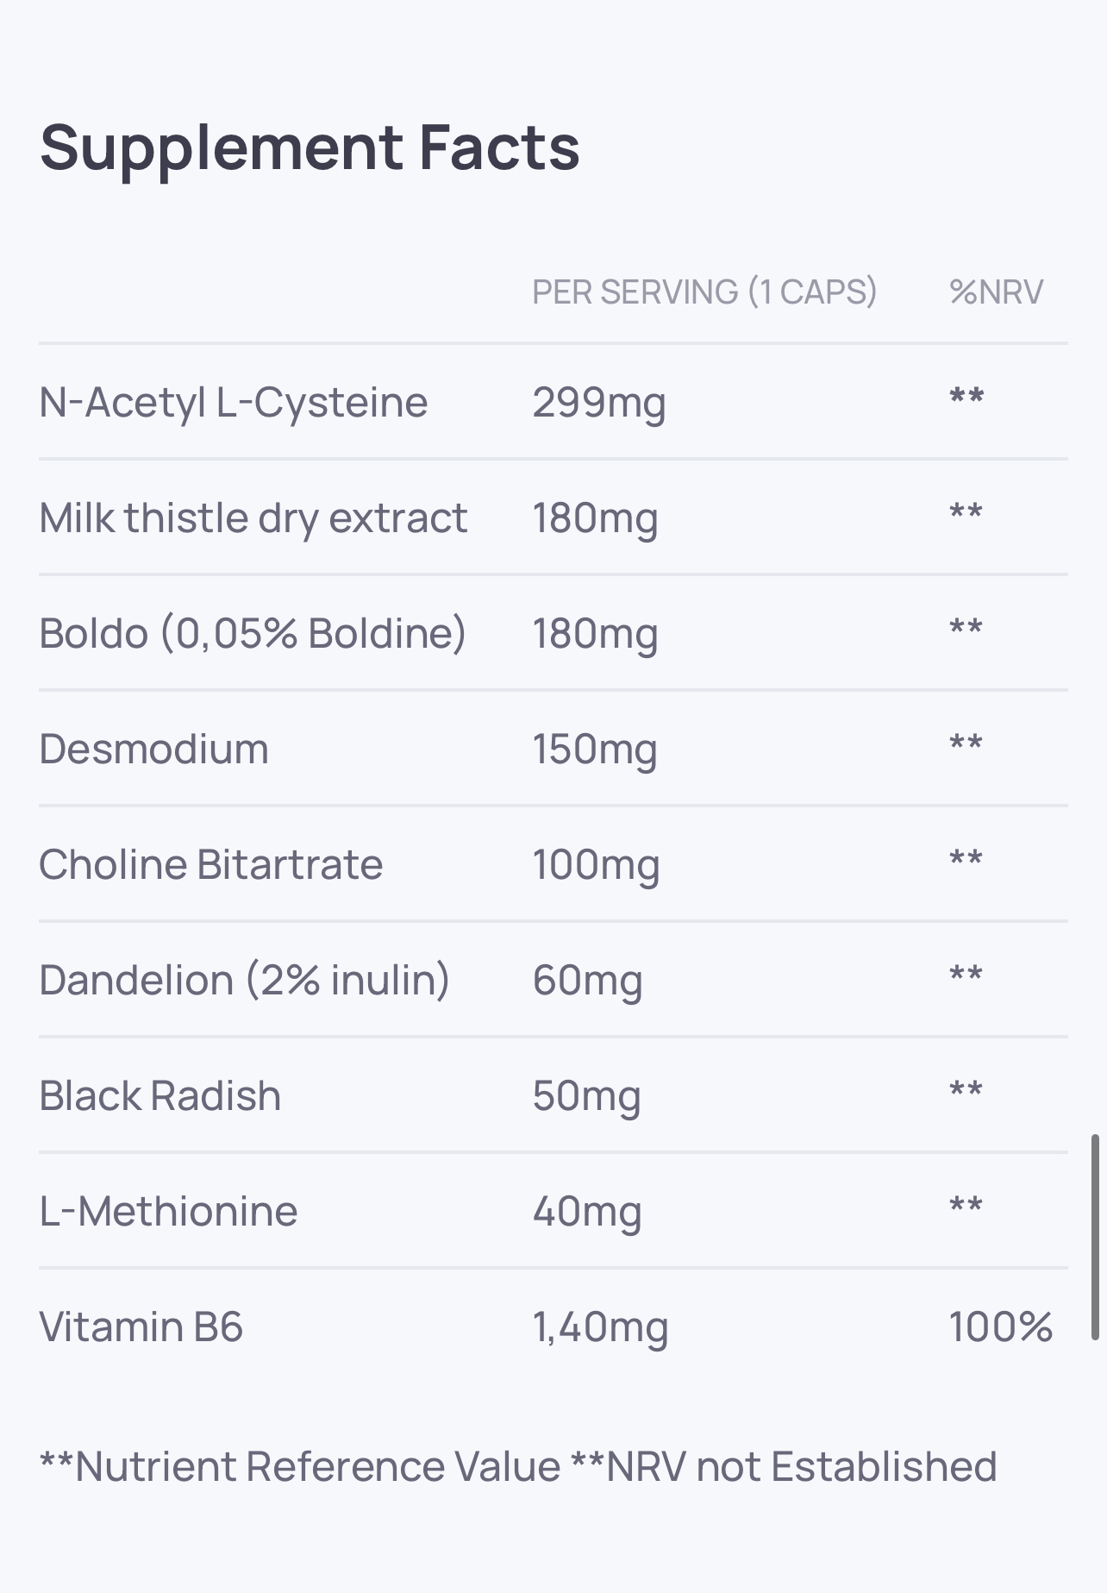Click the Supplement Facts heading

coord(310,147)
